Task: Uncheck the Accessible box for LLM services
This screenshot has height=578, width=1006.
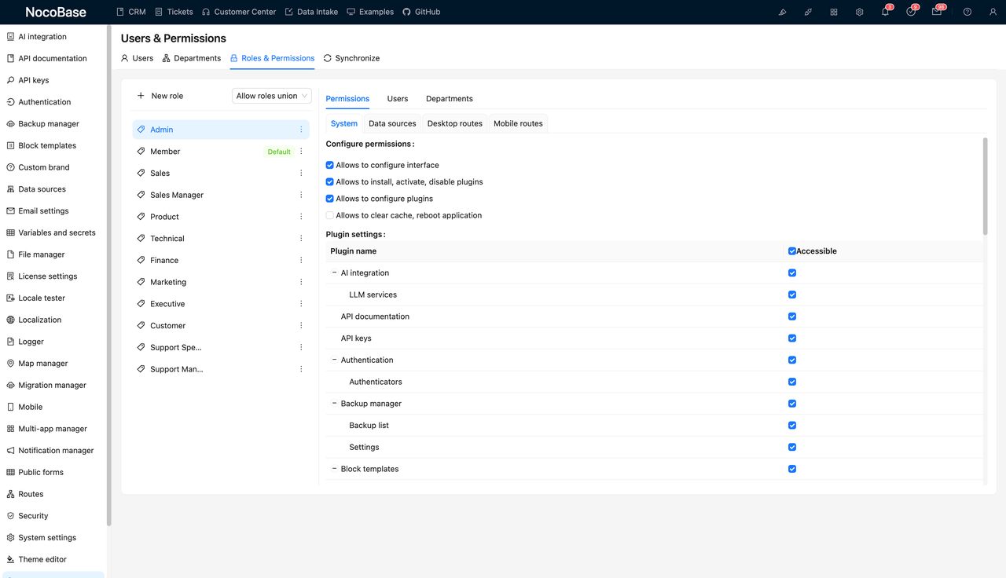Action: pyautogui.click(x=792, y=295)
